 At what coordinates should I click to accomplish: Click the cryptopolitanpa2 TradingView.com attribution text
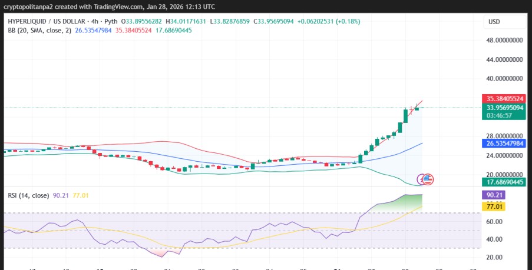(x=109, y=7)
